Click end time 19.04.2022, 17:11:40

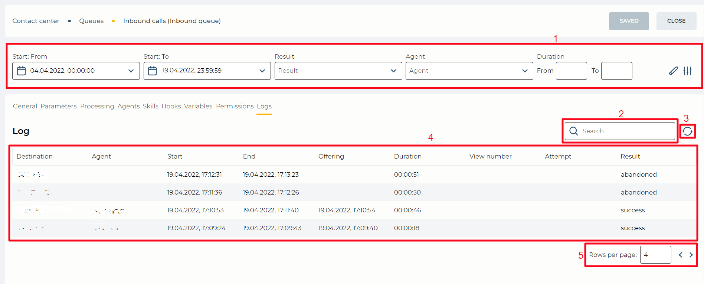[271, 210]
